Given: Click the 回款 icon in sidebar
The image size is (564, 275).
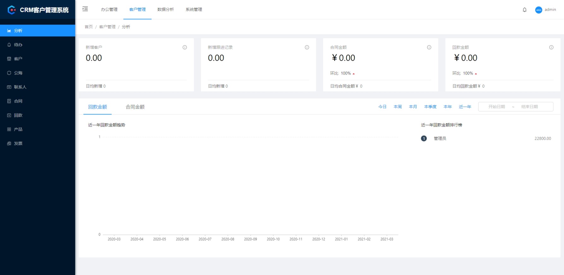Looking at the screenshot, I should (9, 115).
